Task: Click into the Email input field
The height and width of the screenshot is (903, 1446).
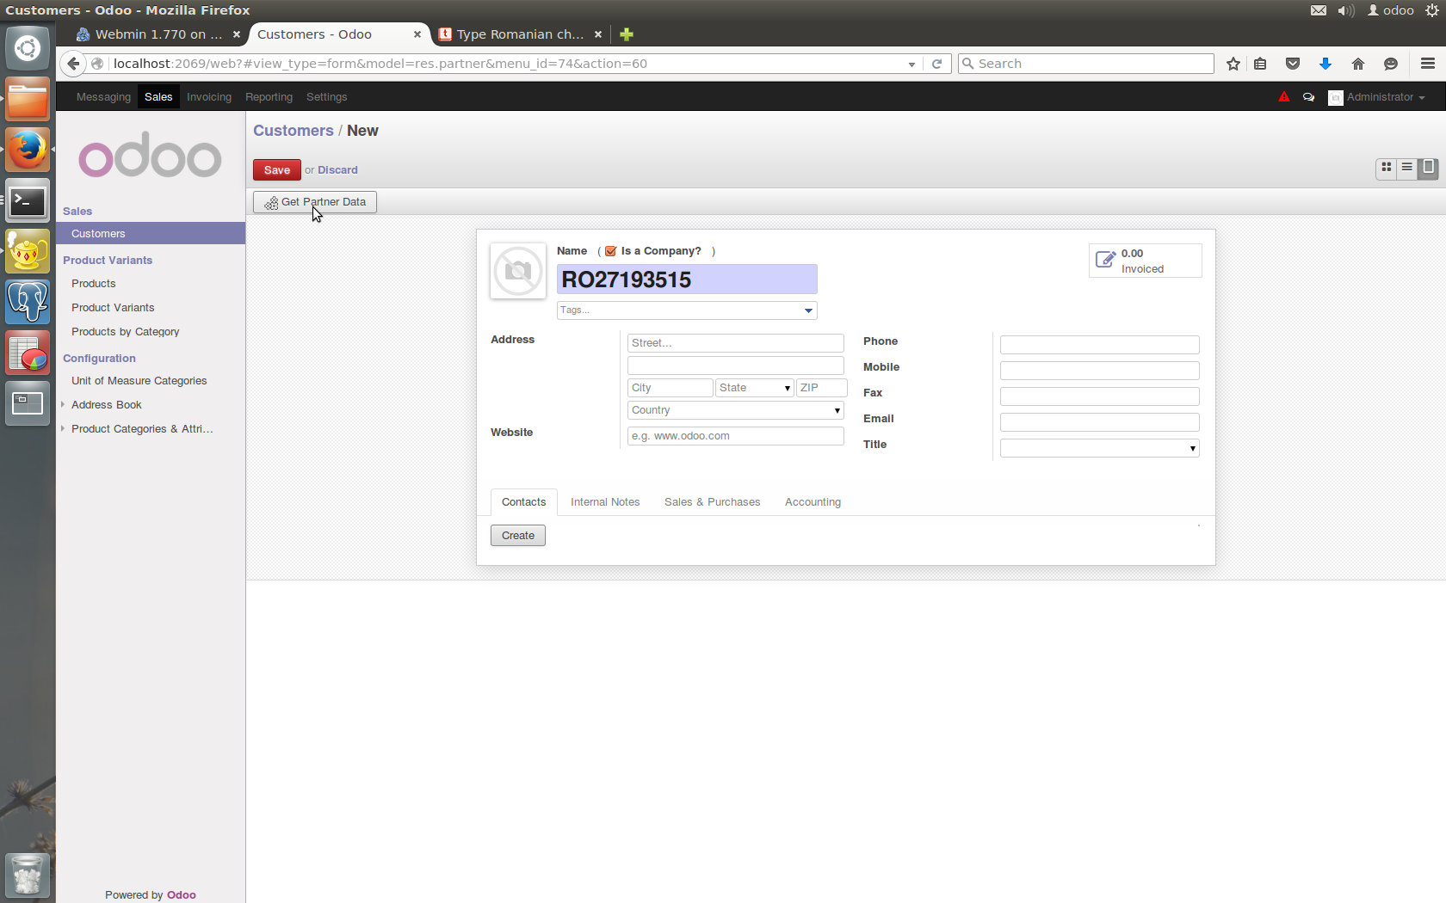Action: click(1099, 422)
